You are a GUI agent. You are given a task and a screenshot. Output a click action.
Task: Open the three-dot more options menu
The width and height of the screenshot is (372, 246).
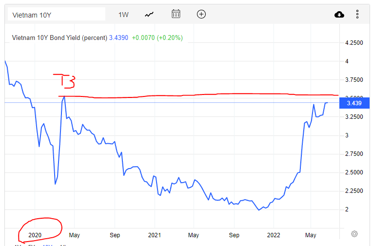click(357, 15)
